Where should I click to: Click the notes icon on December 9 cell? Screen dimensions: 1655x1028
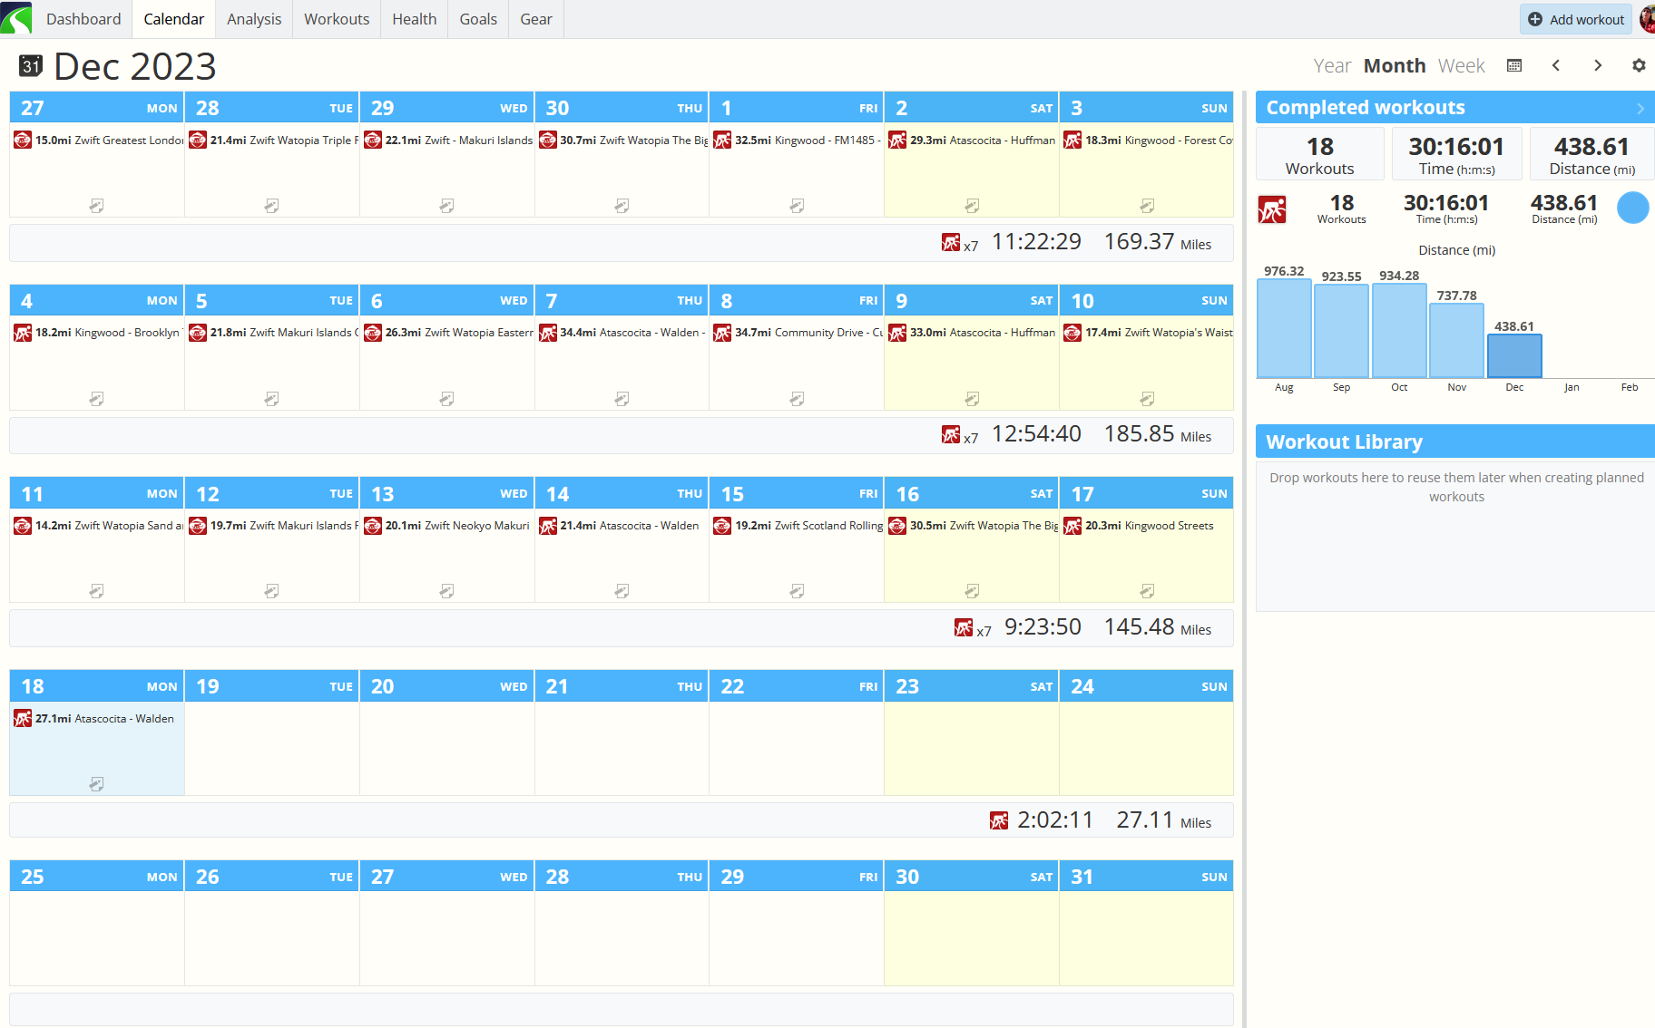tap(972, 399)
